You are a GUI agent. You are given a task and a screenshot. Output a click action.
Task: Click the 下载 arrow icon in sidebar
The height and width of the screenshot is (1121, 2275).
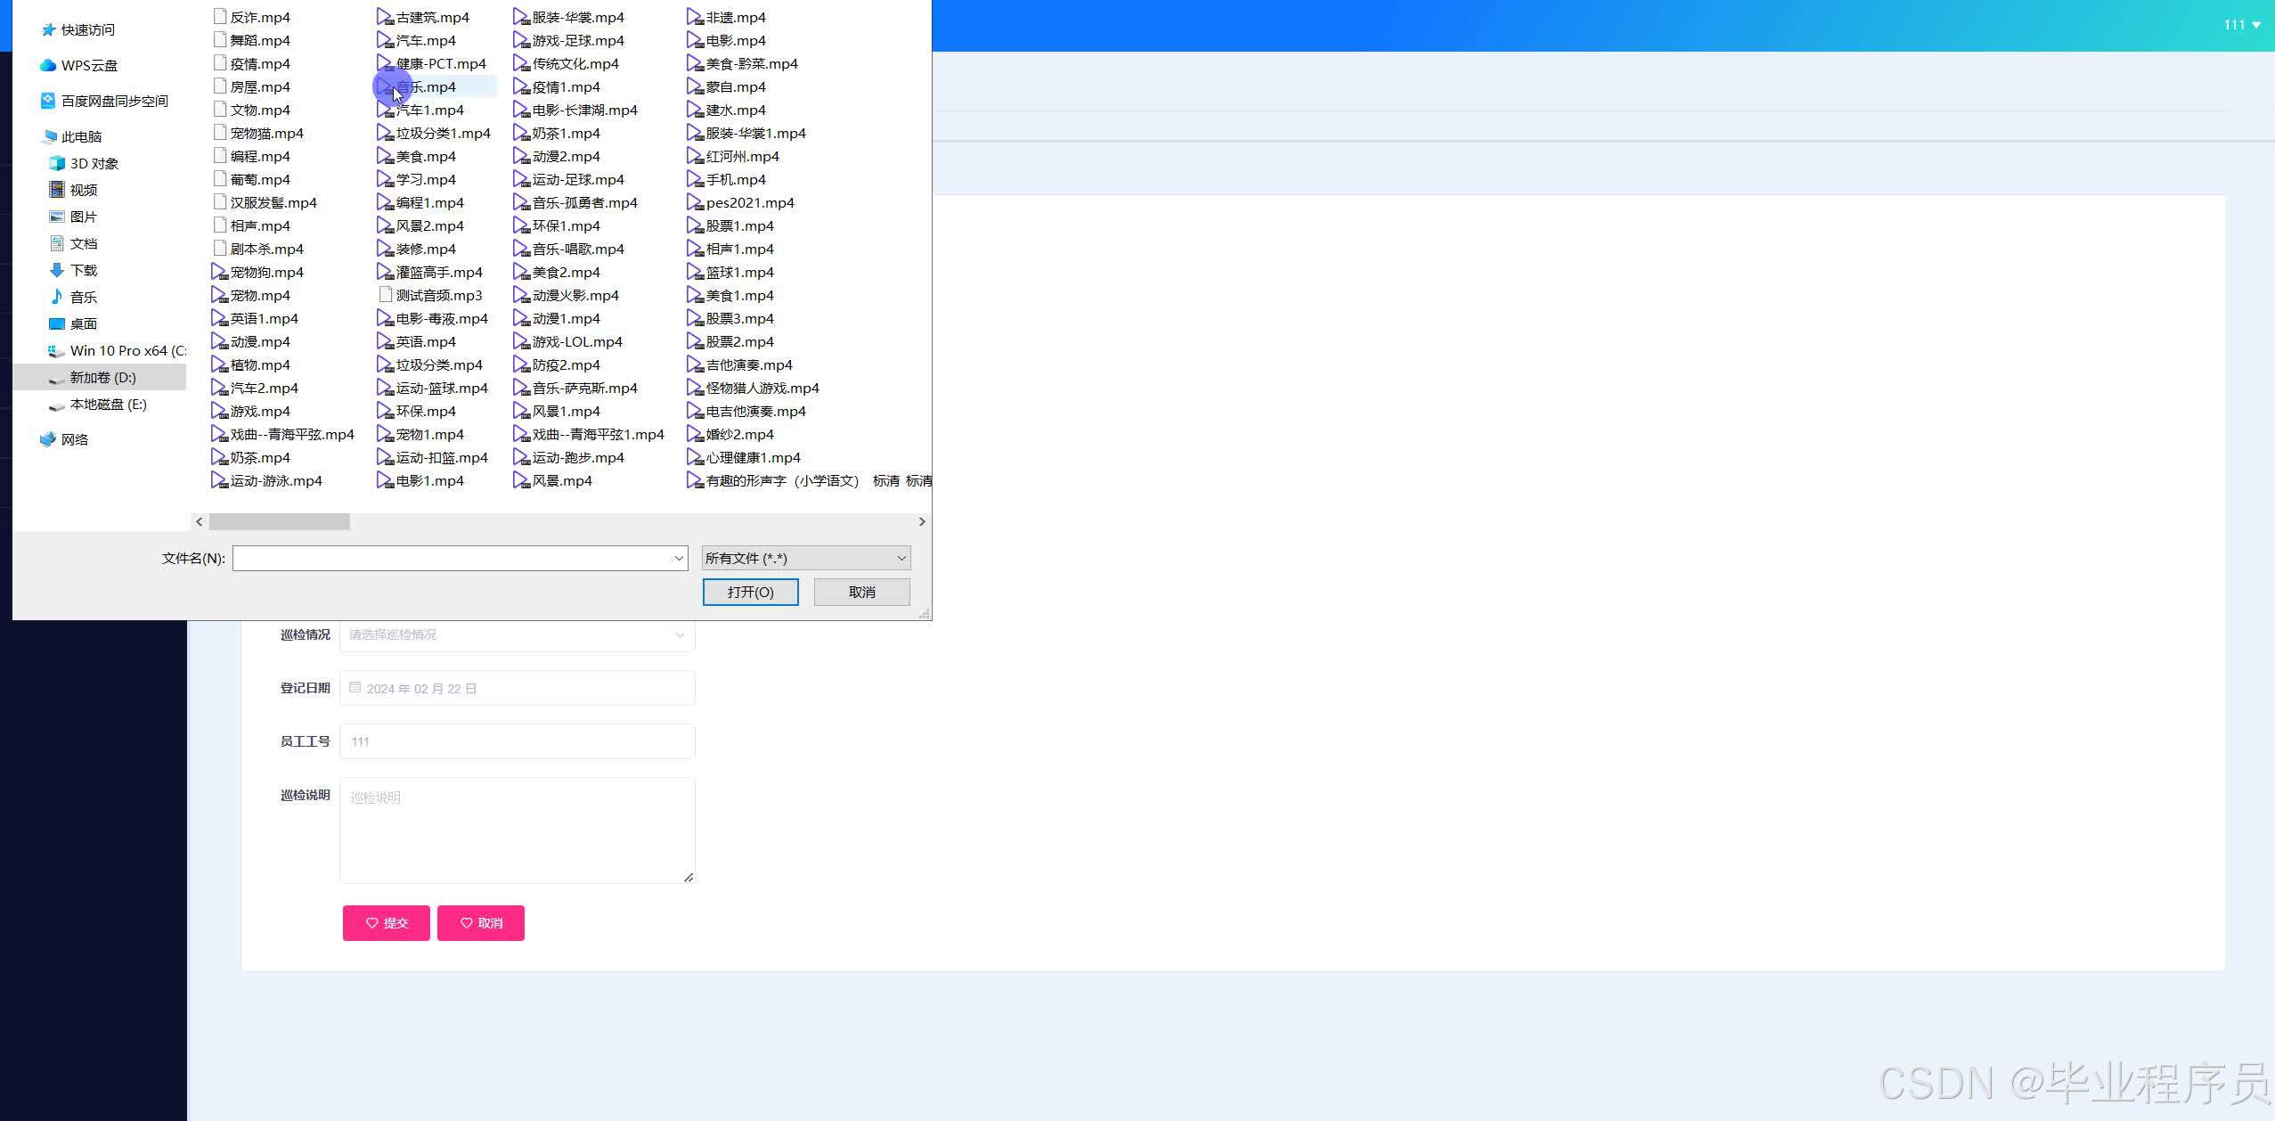57,270
